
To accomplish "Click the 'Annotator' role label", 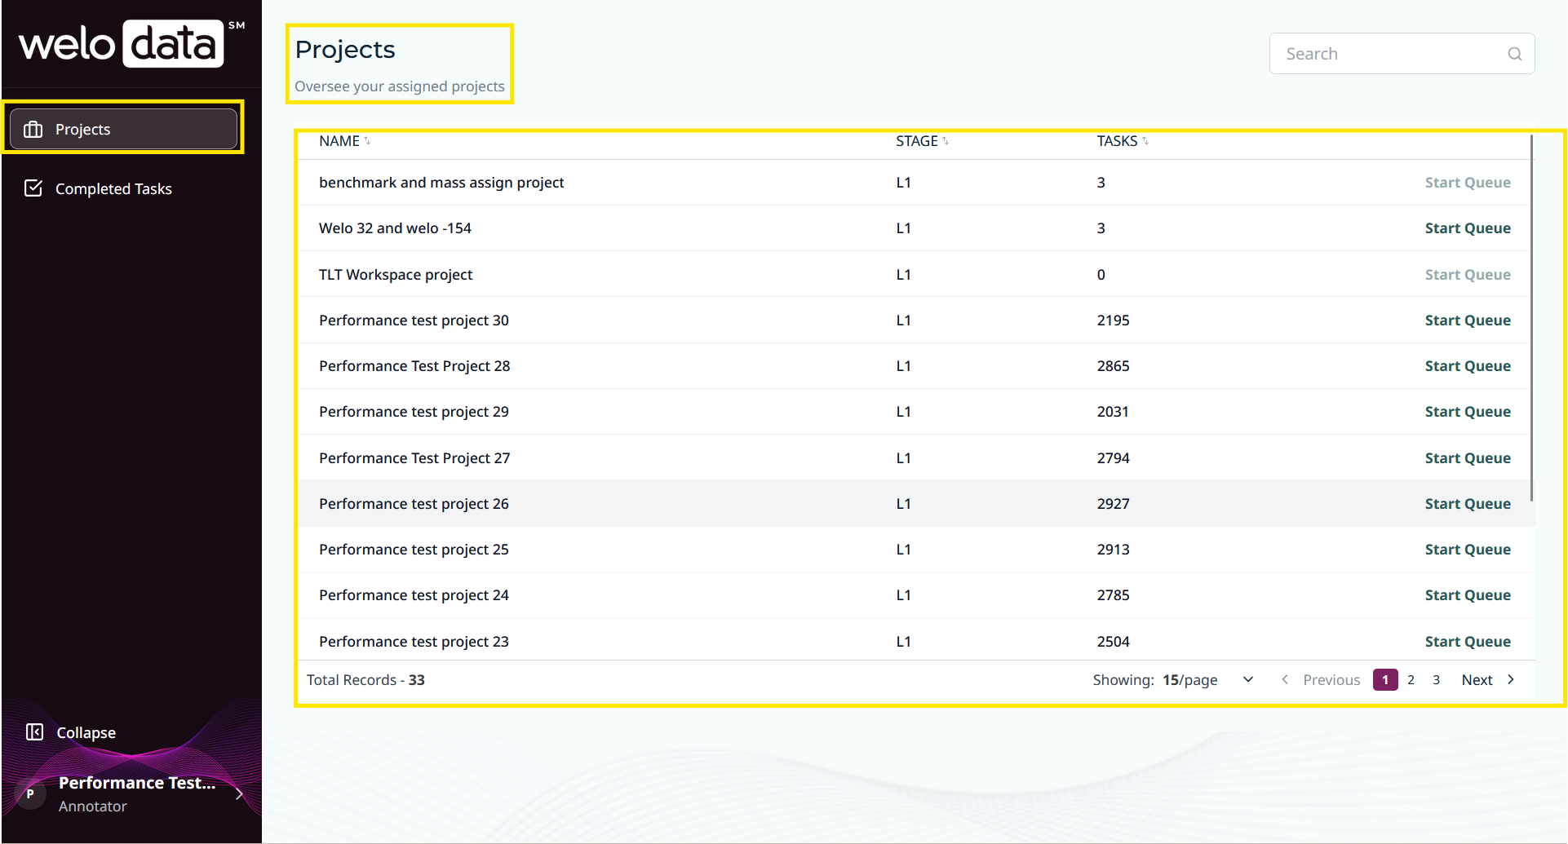I will (93, 806).
